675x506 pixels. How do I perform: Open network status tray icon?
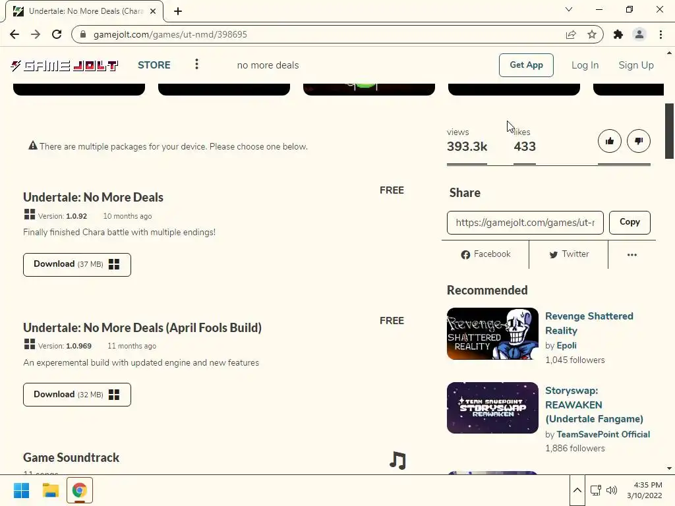pyautogui.click(x=596, y=490)
